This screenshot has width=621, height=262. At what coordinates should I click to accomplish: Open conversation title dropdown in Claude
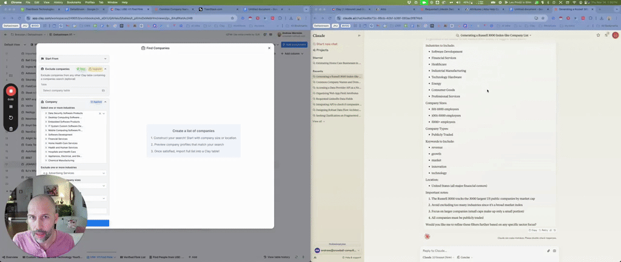click(x=531, y=36)
